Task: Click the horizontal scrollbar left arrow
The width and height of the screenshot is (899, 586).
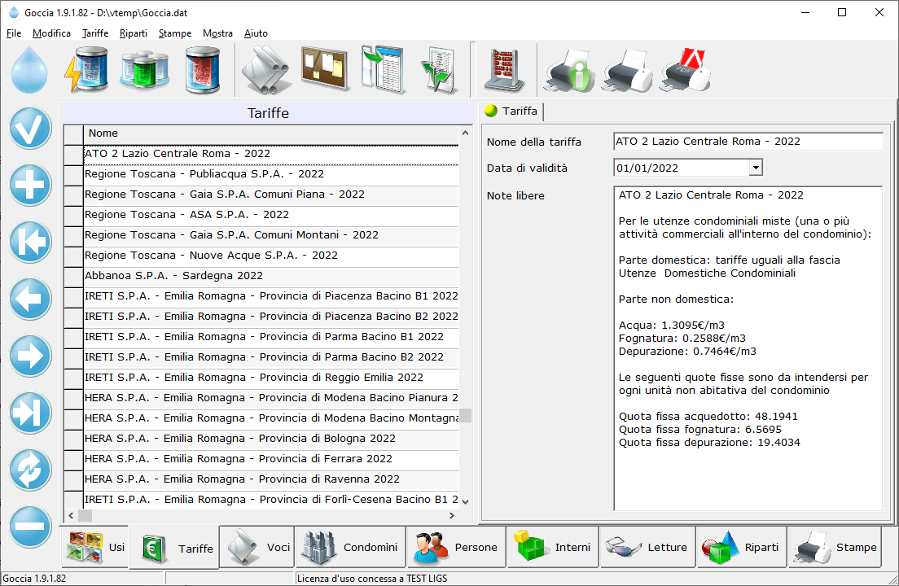Action: click(x=71, y=515)
